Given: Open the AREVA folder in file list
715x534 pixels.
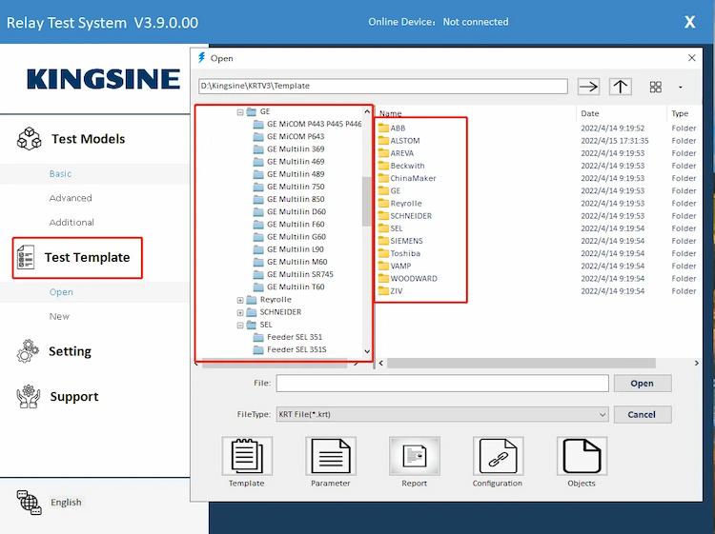Looking at the screenshot, I should tap(397, 153).
